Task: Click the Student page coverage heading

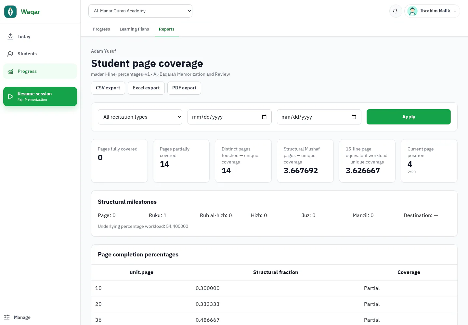Action: [147, 63]
